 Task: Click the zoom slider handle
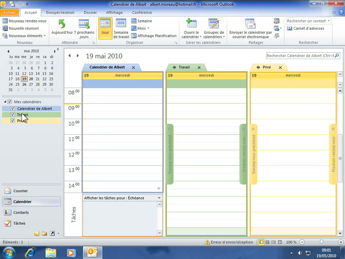tap(321, 242)
